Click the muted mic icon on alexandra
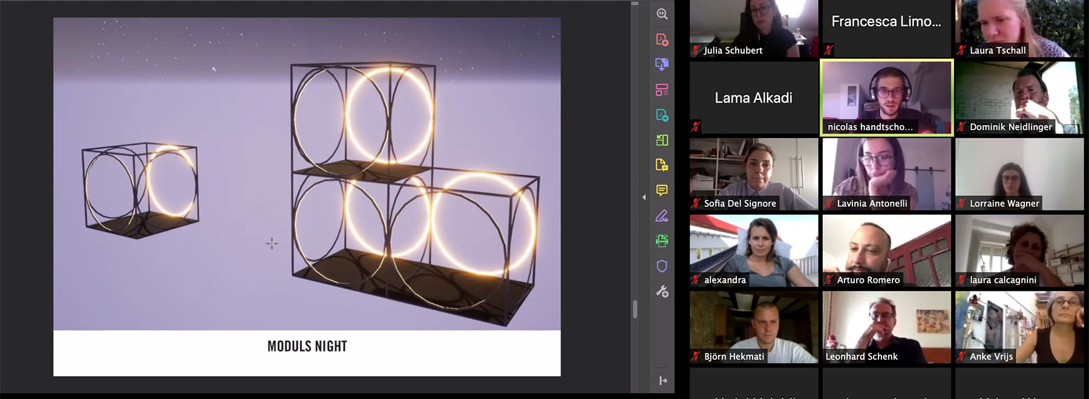The width and height of the screenshot is (1089, 399). pyautogui.click(x=696, y=280)
